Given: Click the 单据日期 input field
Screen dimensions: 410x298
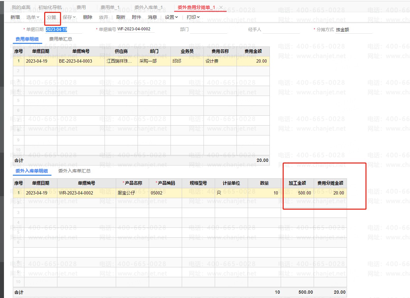Looking at the screenshot, I should coord(63,29).
